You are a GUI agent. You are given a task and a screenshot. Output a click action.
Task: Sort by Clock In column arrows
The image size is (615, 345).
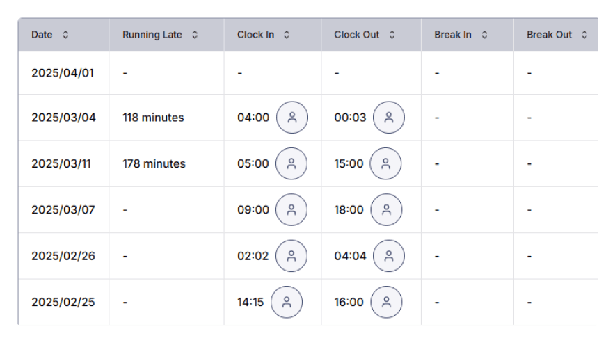pos(287,35)
